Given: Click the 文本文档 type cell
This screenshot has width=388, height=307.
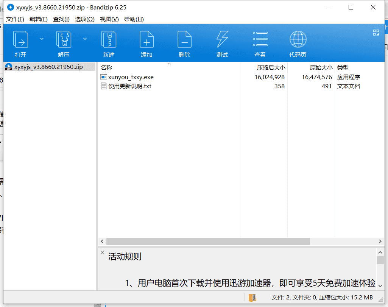Looking at the screenshot, I should [348, 86].
